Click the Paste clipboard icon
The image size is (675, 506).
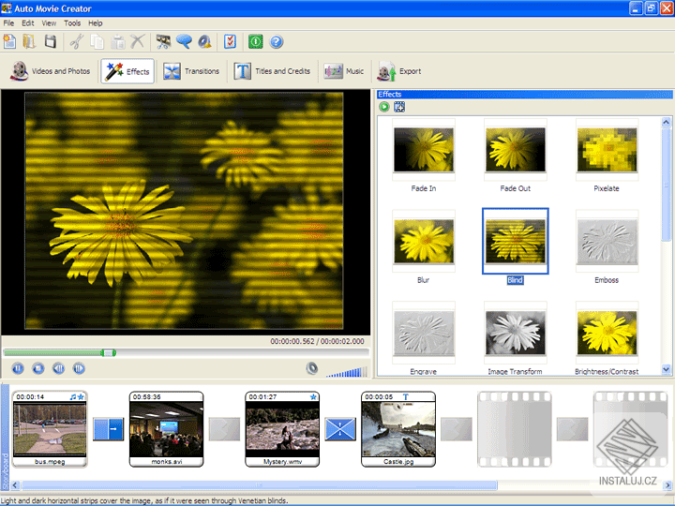pyautogui.click(x=117, y=42)
